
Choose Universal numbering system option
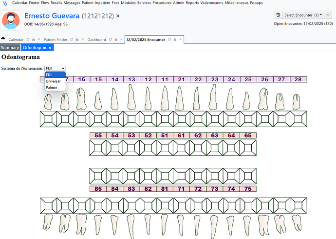(x=55, y=81)
